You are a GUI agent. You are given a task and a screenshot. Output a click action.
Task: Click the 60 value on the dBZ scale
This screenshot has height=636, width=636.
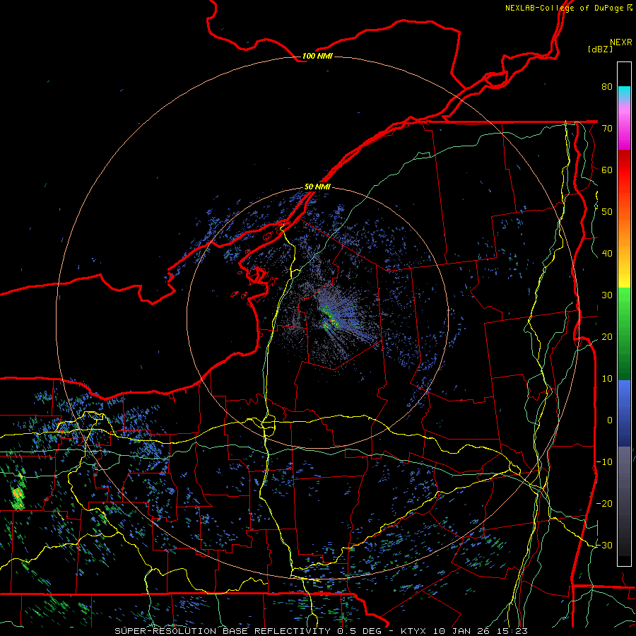(607, 170)
